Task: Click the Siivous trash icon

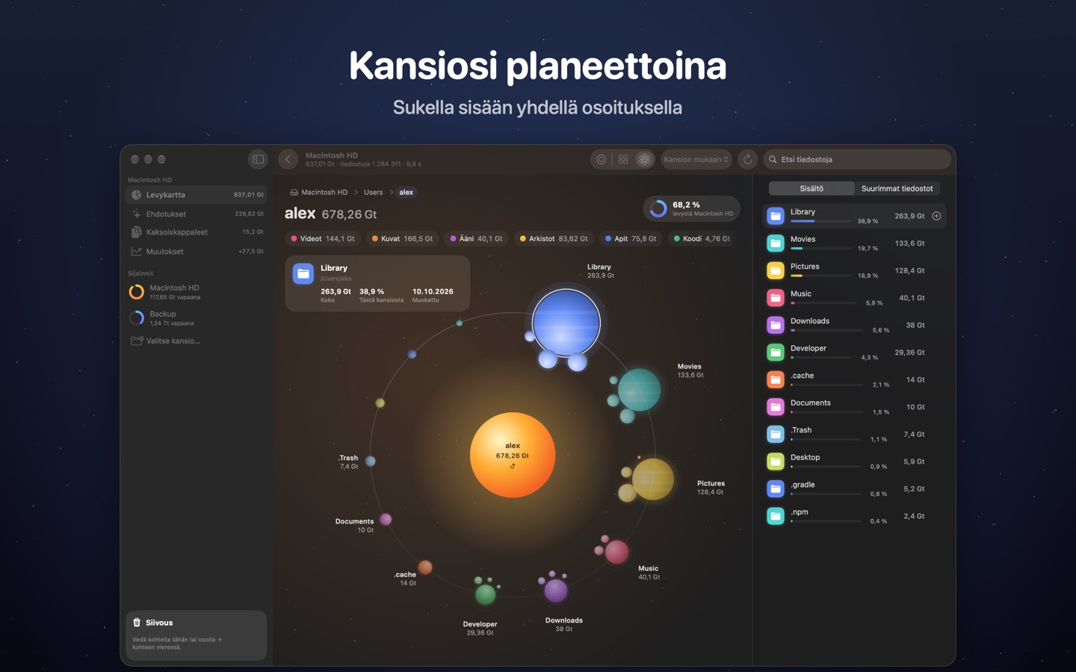Action: [137, 623]
